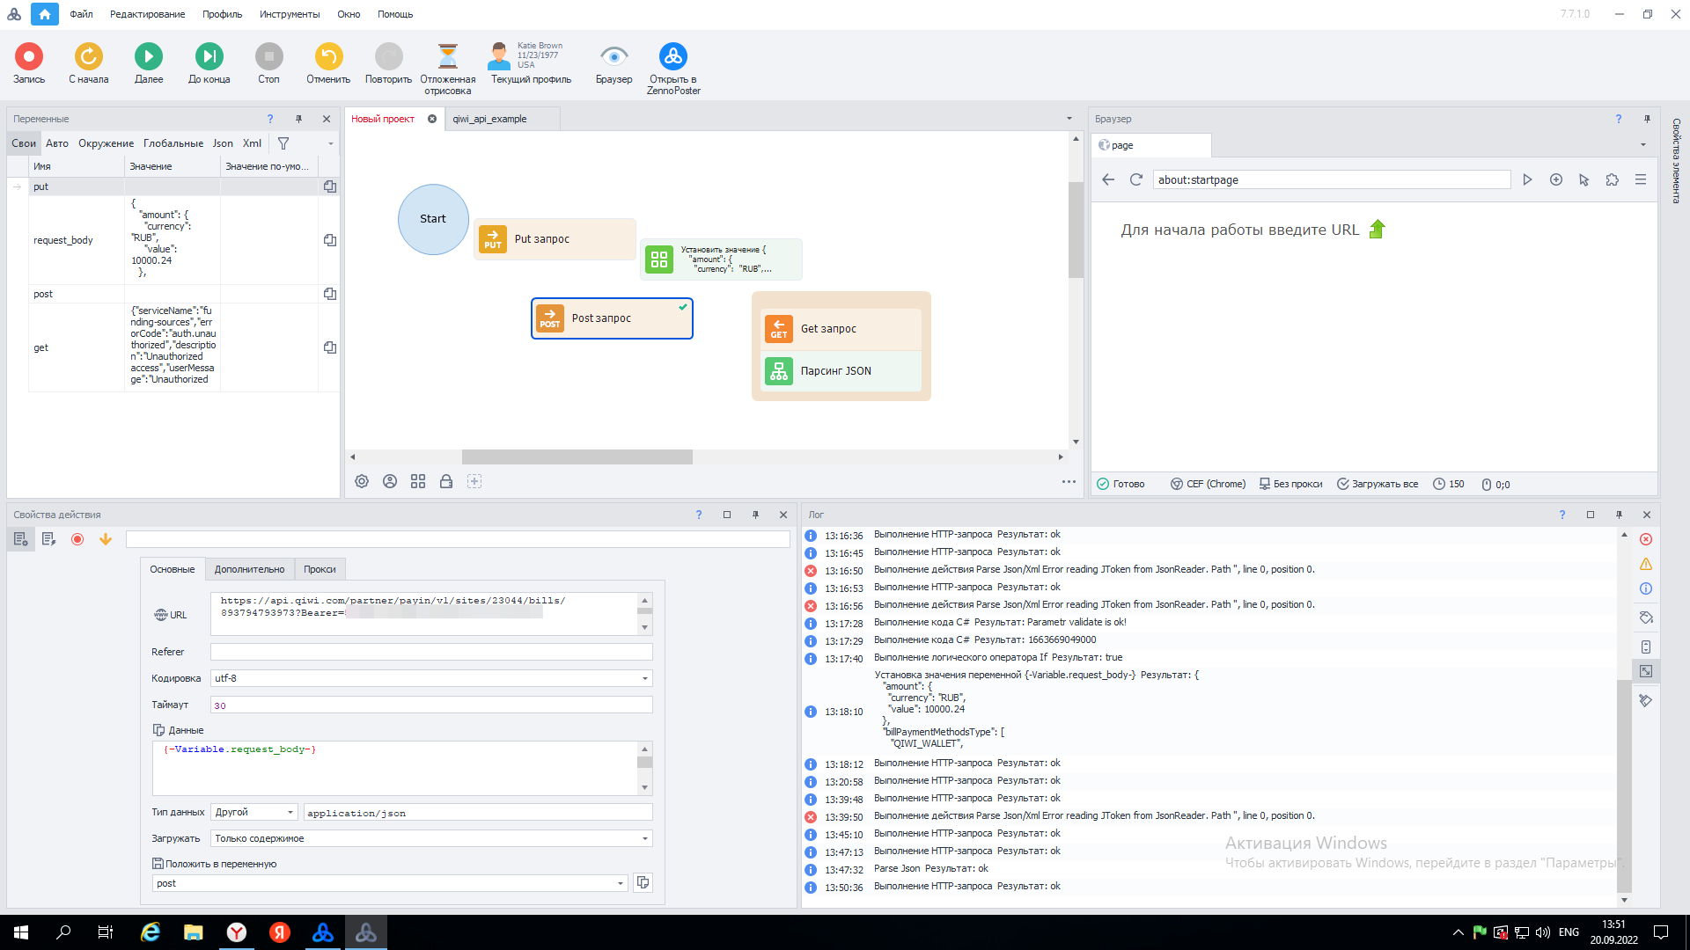Filter log by errors red icon
1690x950 pixels.
pos(1646,539)
